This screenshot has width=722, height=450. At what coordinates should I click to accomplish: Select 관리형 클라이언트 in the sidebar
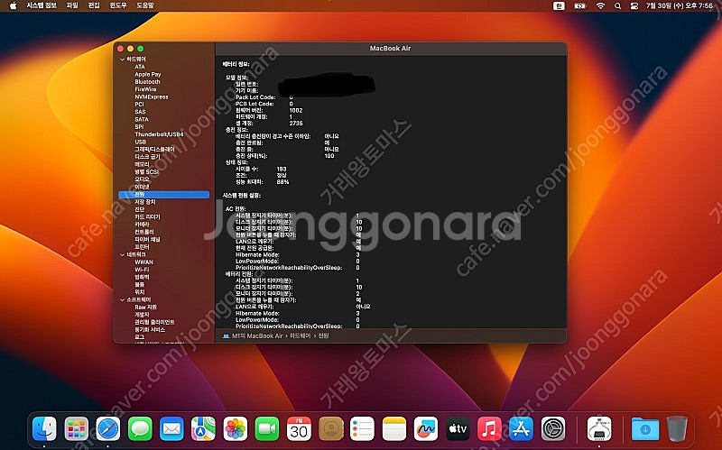154,322
